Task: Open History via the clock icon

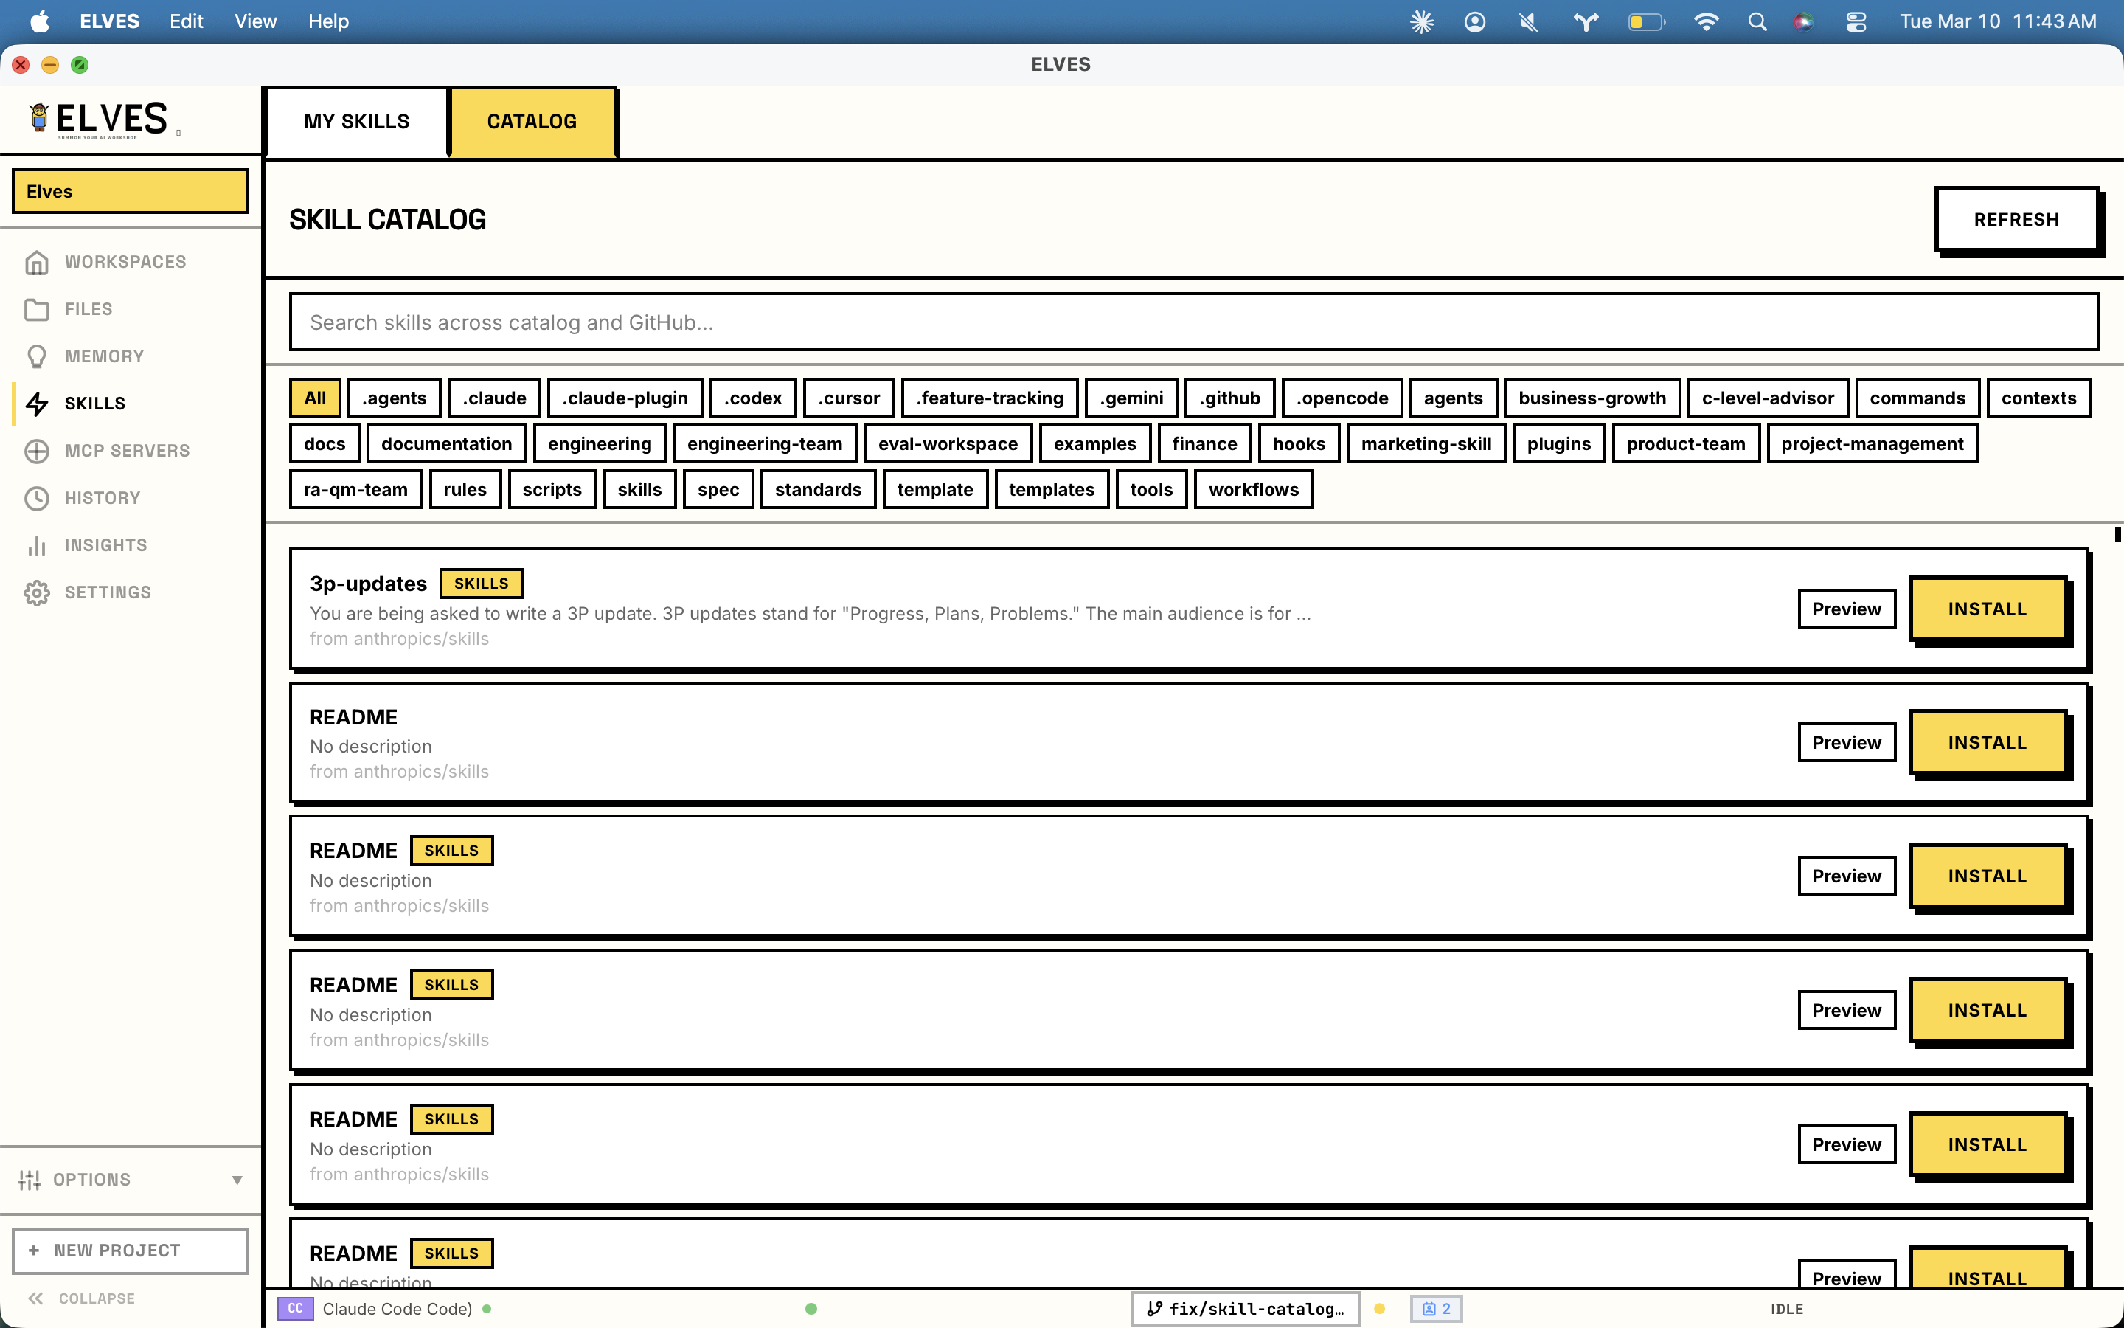Action: coord(36,498)
